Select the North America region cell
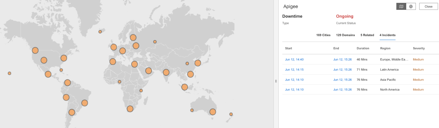 pyautogui.click(x=390, y=90)
